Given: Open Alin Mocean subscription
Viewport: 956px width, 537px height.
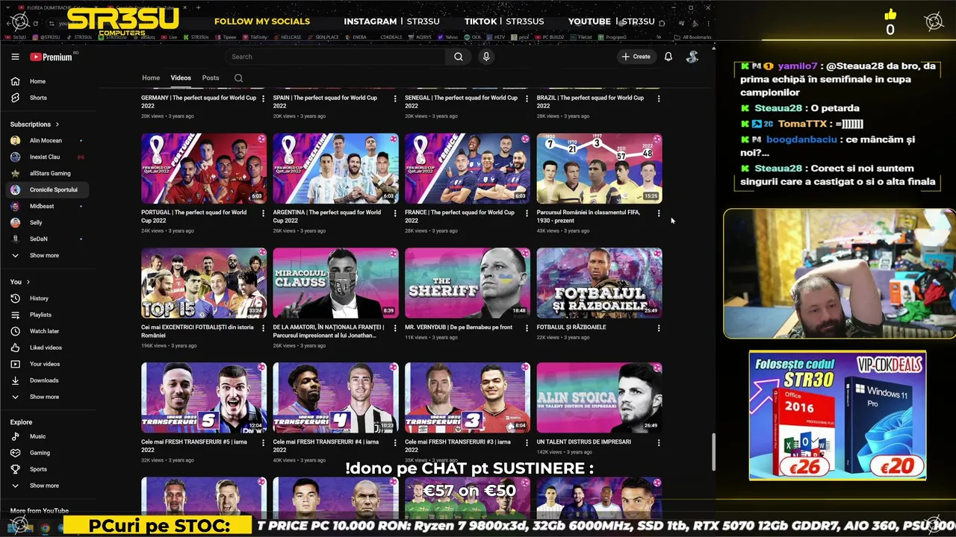Looking at the screenshot, I should tap(46, 140).
